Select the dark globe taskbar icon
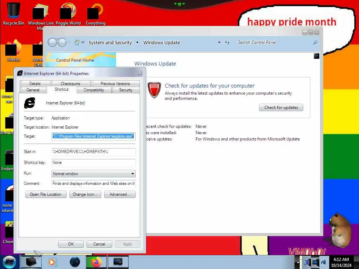The image size is (359, 269). [x=75, y=262]
